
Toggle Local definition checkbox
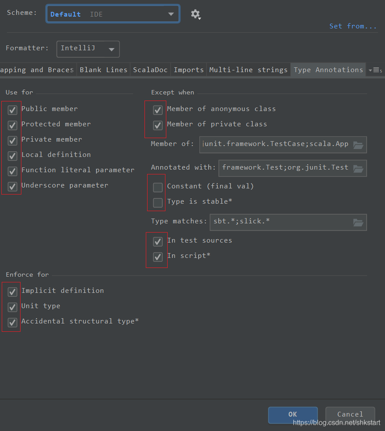tap(12, 156)
